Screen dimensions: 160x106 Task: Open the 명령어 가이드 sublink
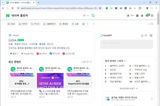[x=21, y=44]
